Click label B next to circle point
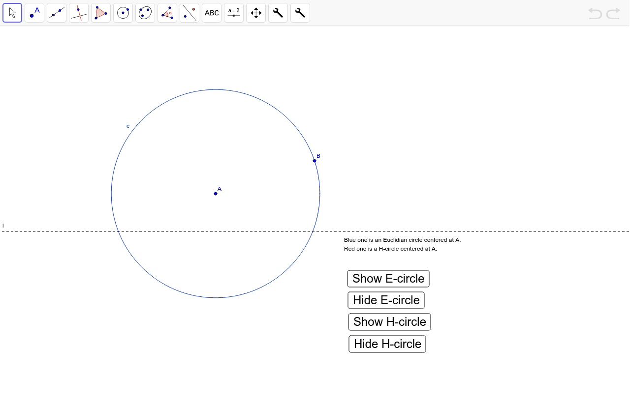 pyautogui.click(x=318, y=156)
